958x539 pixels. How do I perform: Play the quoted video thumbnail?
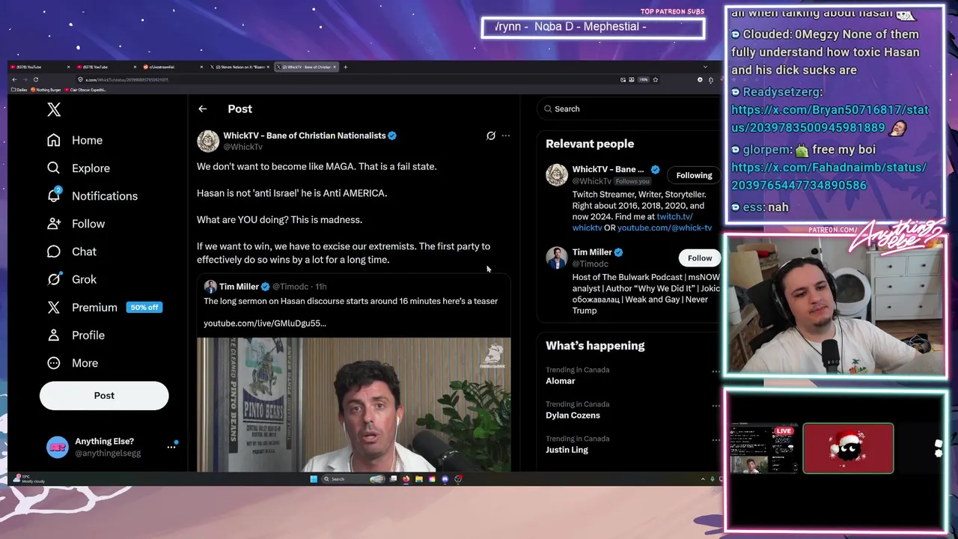pos(353,405)
